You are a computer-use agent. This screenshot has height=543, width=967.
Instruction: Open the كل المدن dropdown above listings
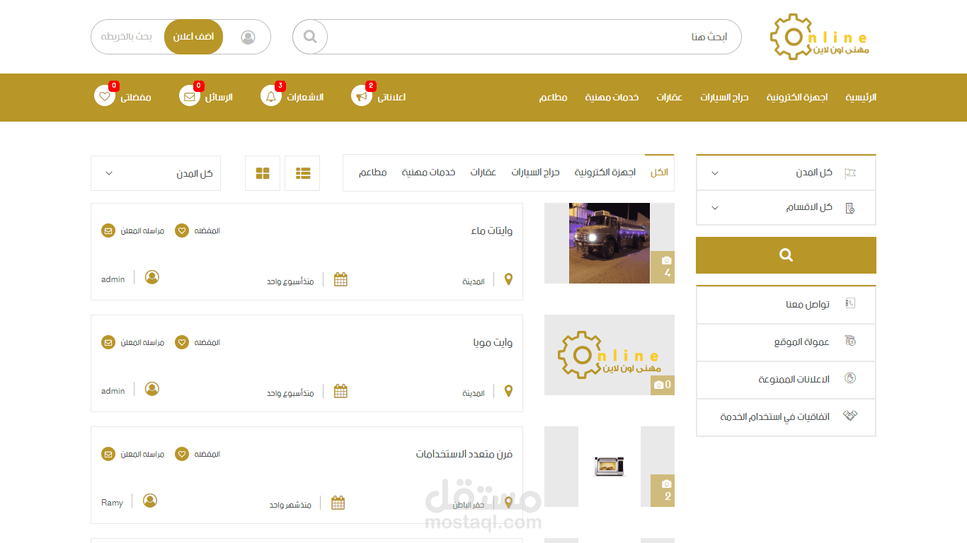(x=155, y=173)
